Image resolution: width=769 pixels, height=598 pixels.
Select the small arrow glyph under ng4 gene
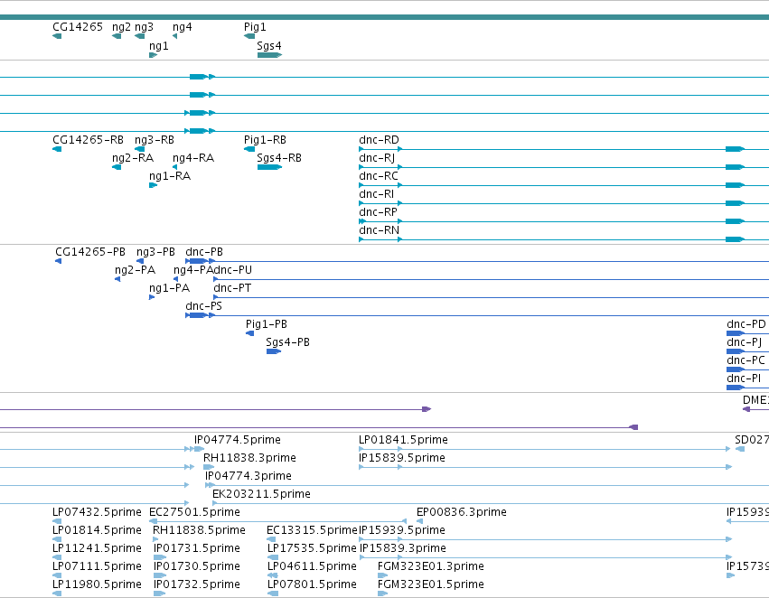[x=174, y=36]
